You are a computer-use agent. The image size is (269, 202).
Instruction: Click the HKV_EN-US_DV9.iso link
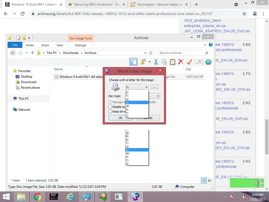point(233,89)
